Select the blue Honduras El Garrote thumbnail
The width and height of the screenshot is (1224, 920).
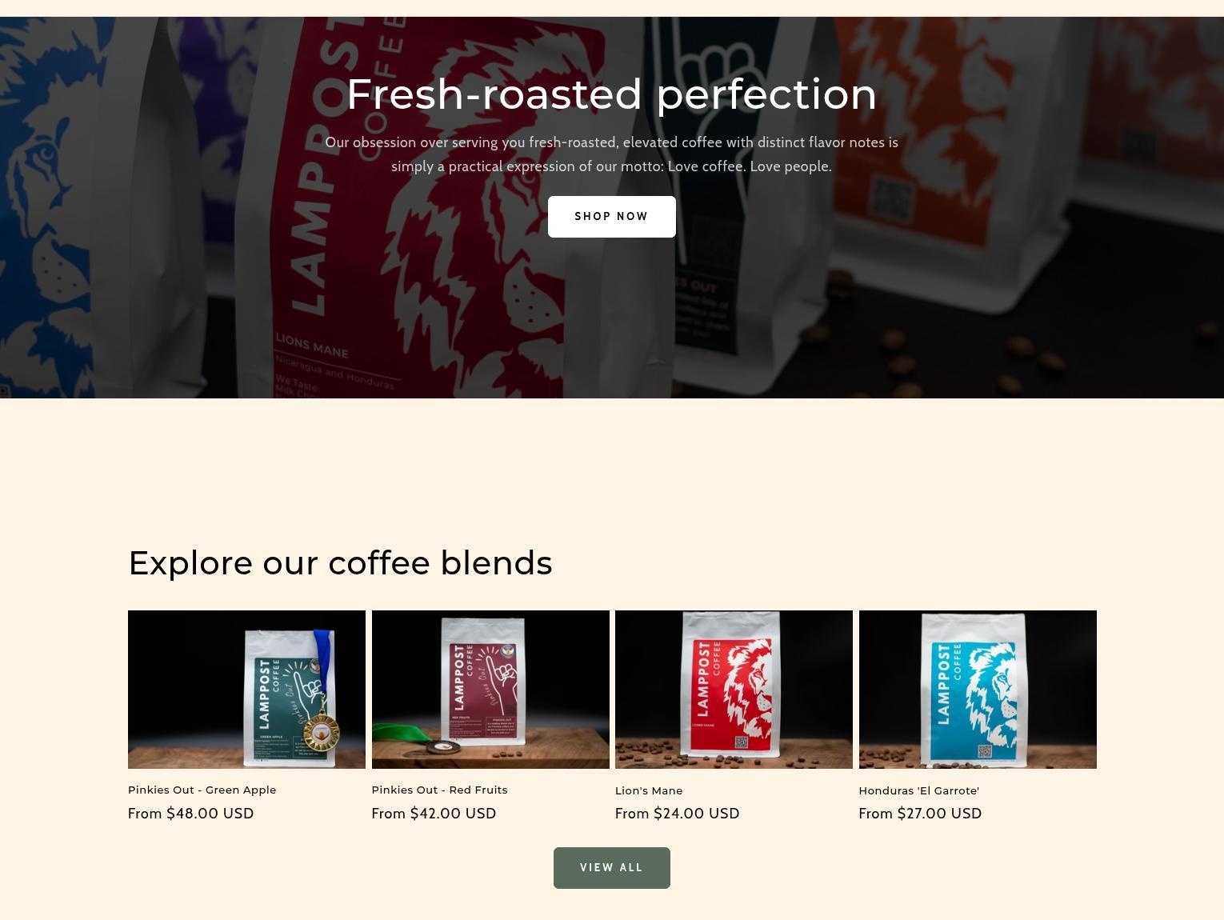[978, 690]
